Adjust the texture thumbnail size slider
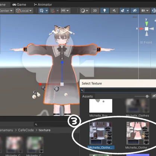Screen dimensions: 156x156 point(147,96)
